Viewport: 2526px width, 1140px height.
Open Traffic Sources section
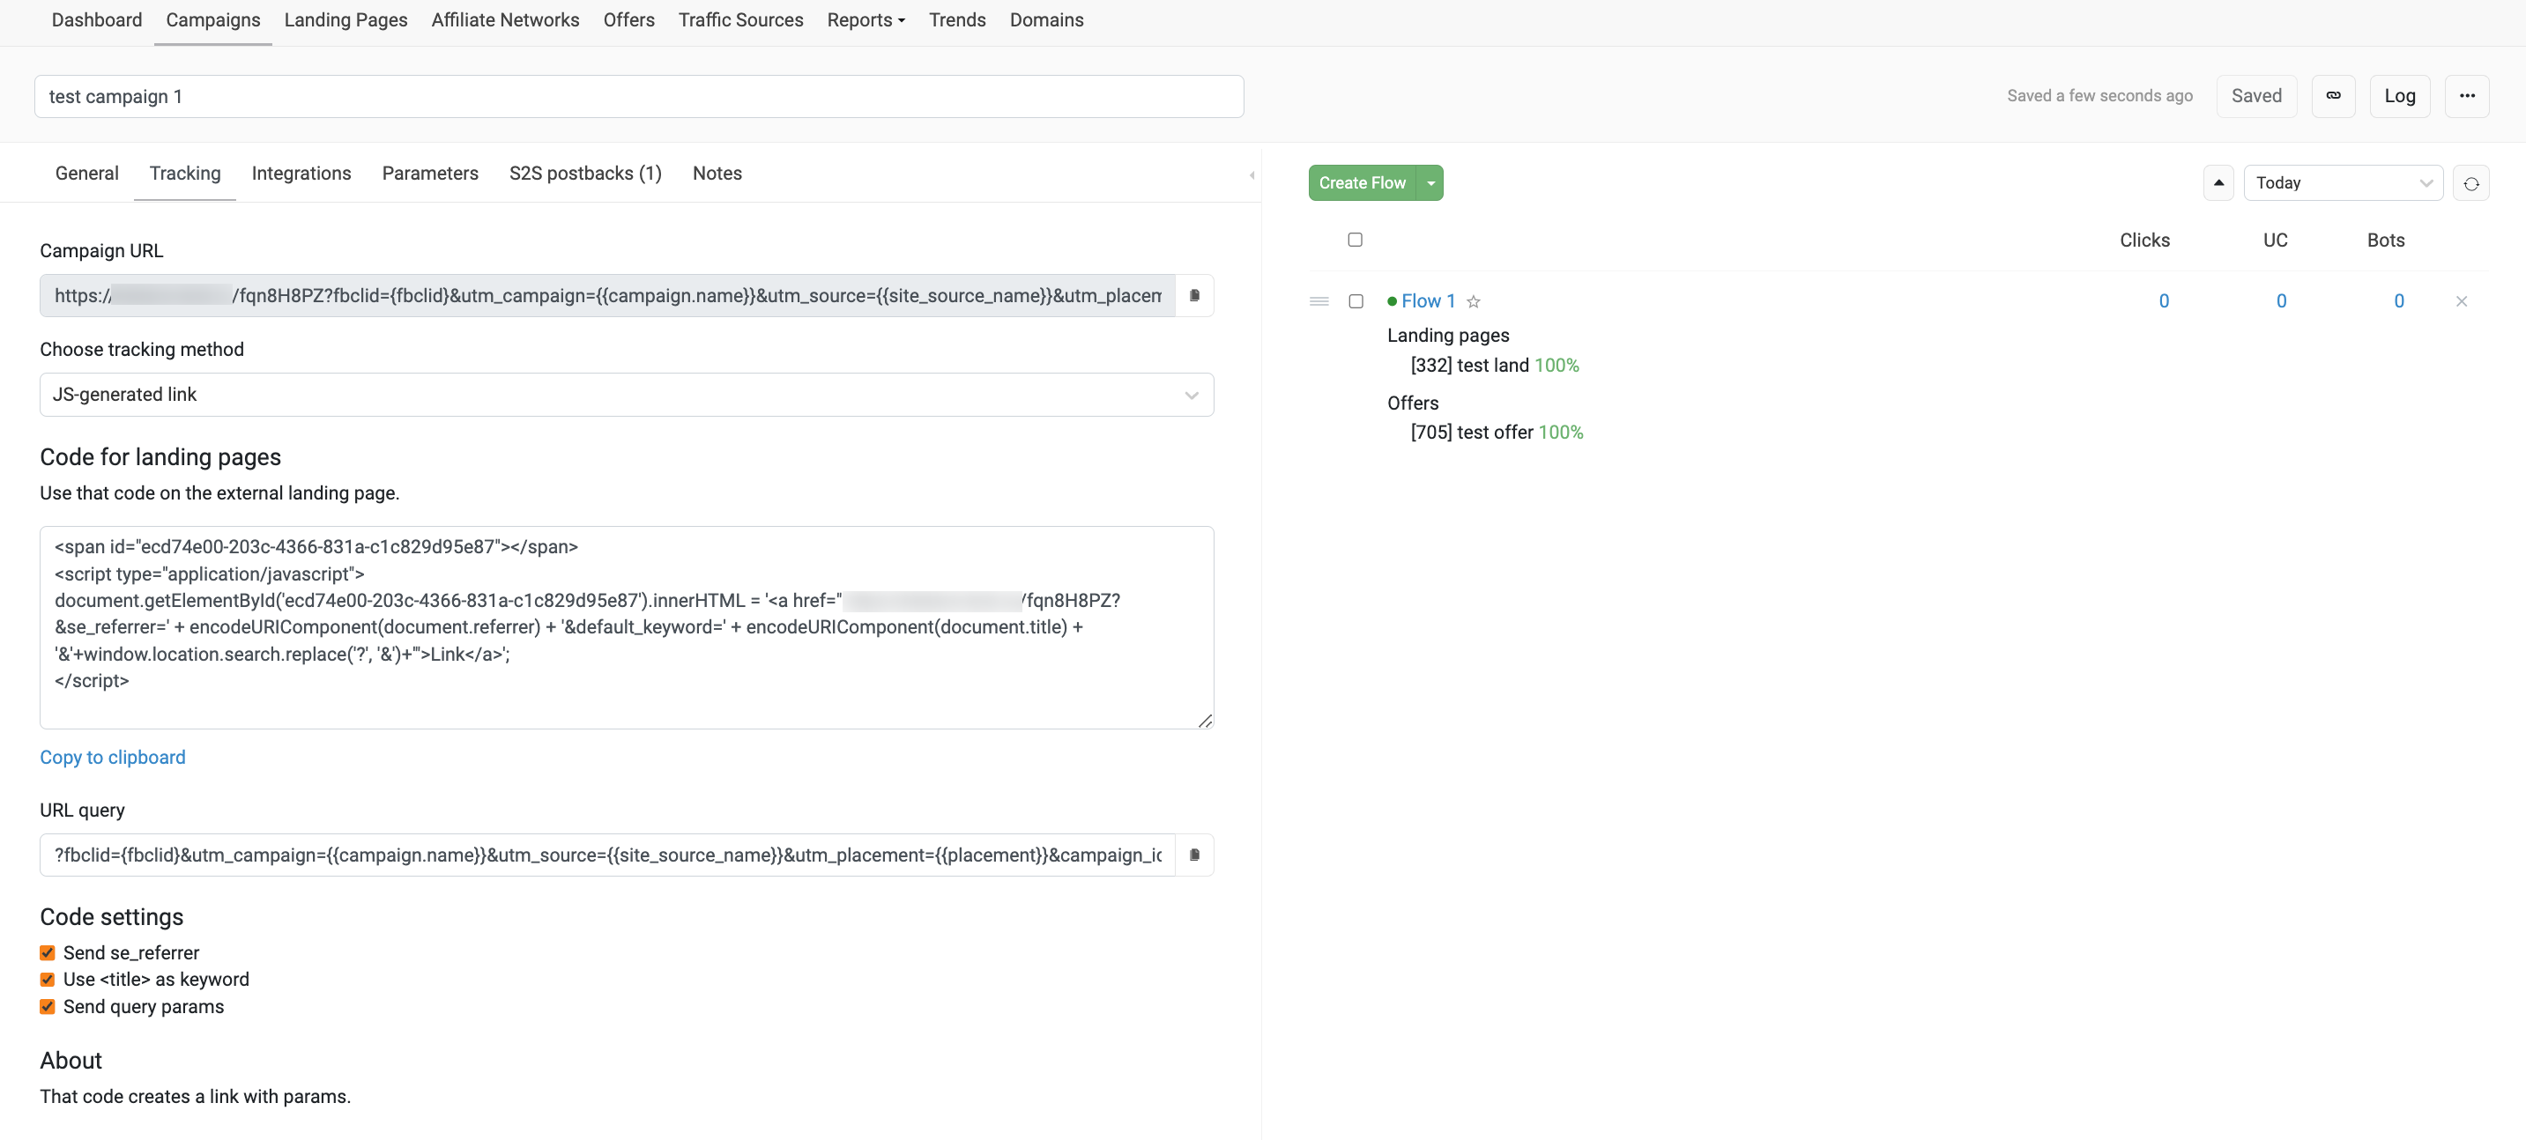(740, 19)
